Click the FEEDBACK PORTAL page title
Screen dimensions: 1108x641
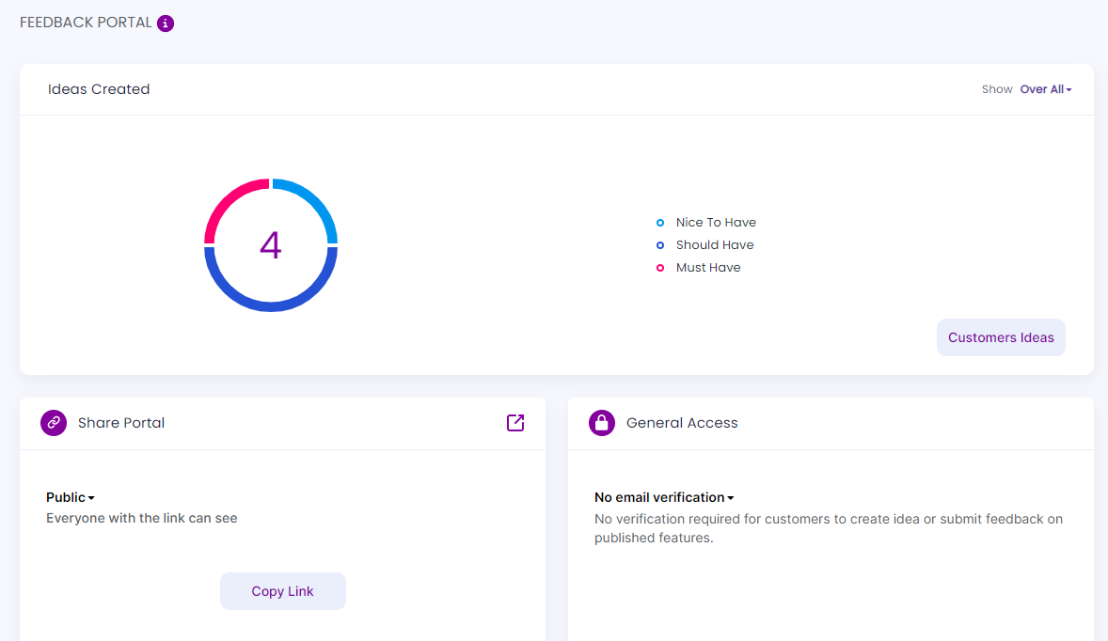85,23
